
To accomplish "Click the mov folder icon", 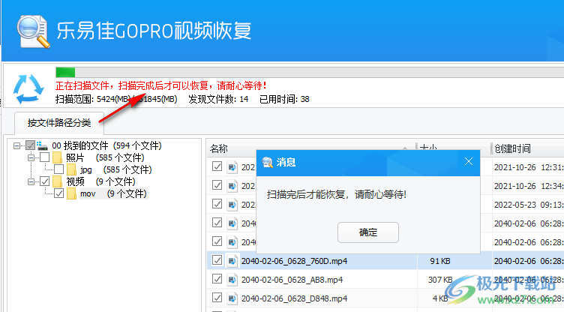I will tap(71, 193).
